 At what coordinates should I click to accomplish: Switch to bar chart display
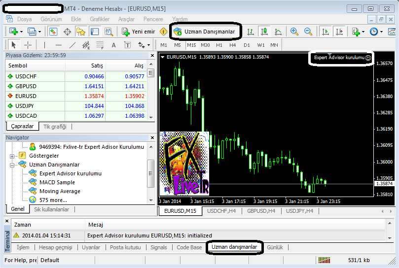pos(251,32)
